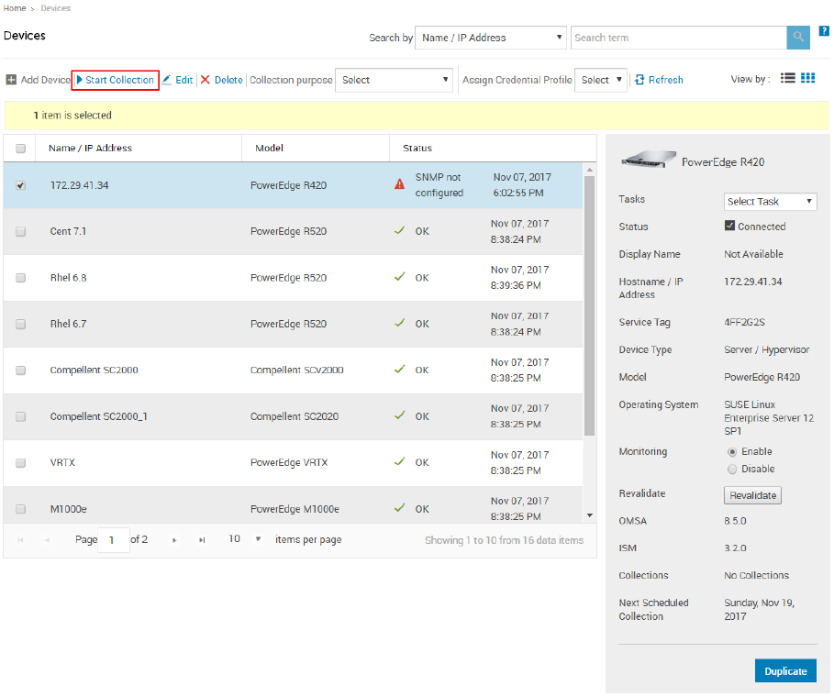This screenshot has width=834, height=697.
Task: Click the Duplicate button
Action: [785, 671]
